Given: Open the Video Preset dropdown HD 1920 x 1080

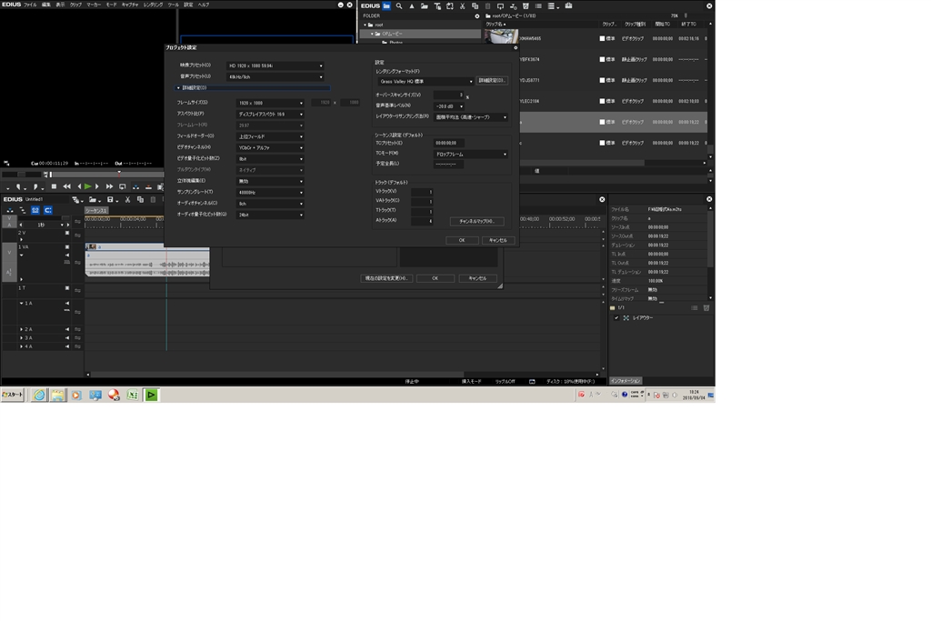Looking at the screenshot, I should [x=275, y=65].
